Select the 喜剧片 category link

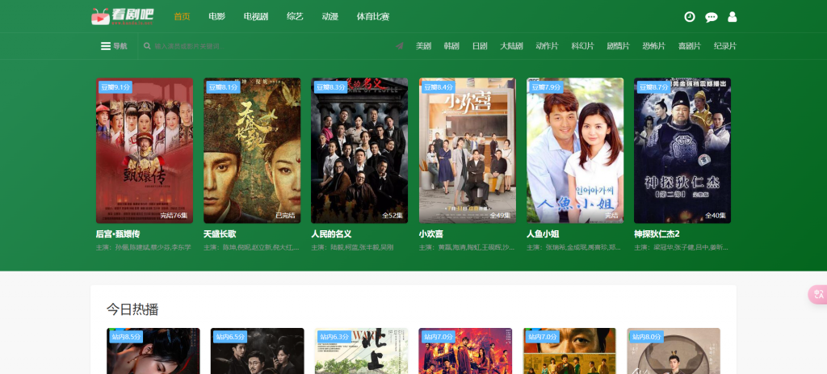[690, 46]
